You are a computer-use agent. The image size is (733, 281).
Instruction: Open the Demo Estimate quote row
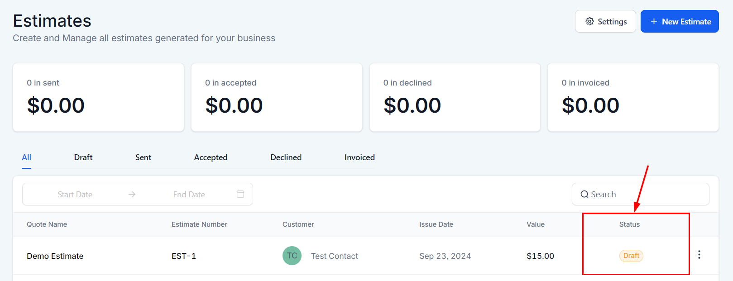click(x=366, y=256)
